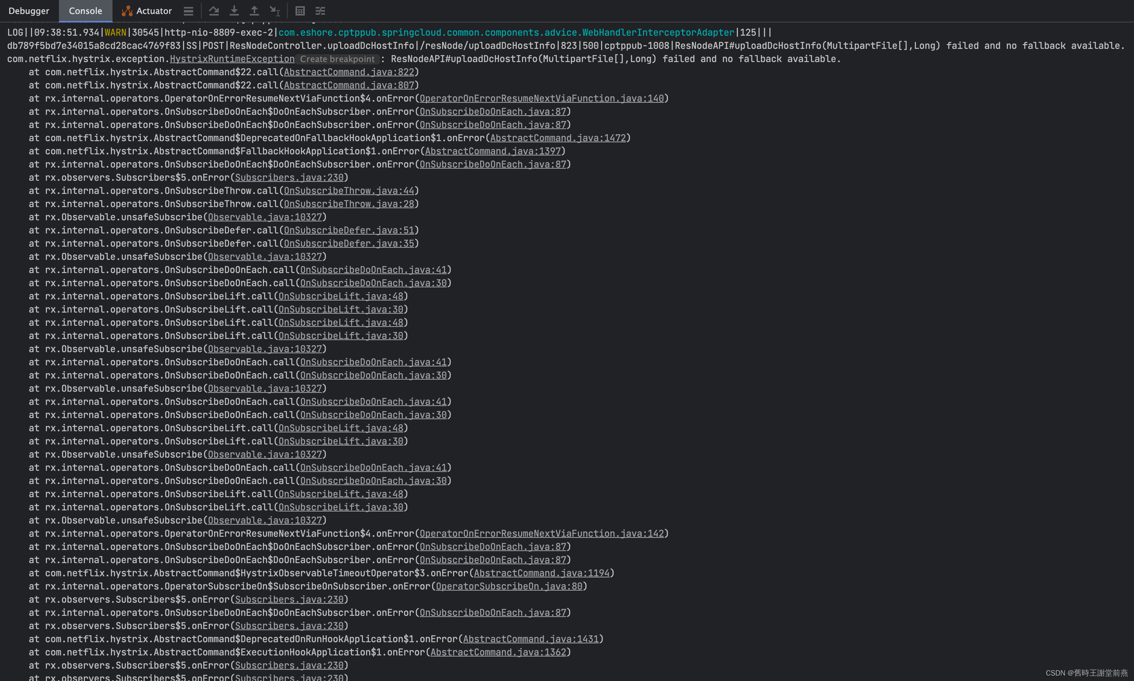Click the settings sliders icon on the toolbar
Screen dimensions: 1134x681
click(320, 10)
